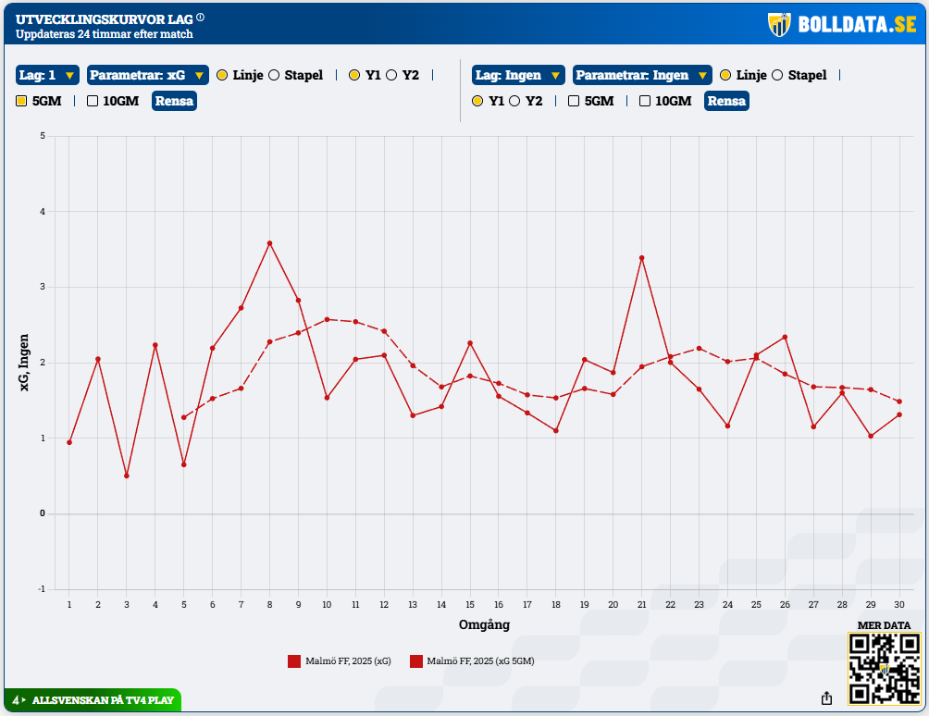The image size is (929, 716).
Task: Tick the right-side 5GM checkbox
Action: coord(574,101)
